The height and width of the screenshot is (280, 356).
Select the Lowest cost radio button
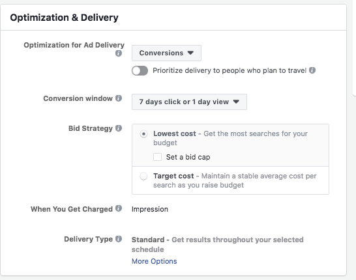pos(143,134)
